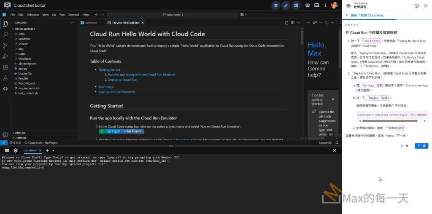Open the Cloud Code view in activity bar
This screenshot has height=214, width=432.
click(5, 88)
